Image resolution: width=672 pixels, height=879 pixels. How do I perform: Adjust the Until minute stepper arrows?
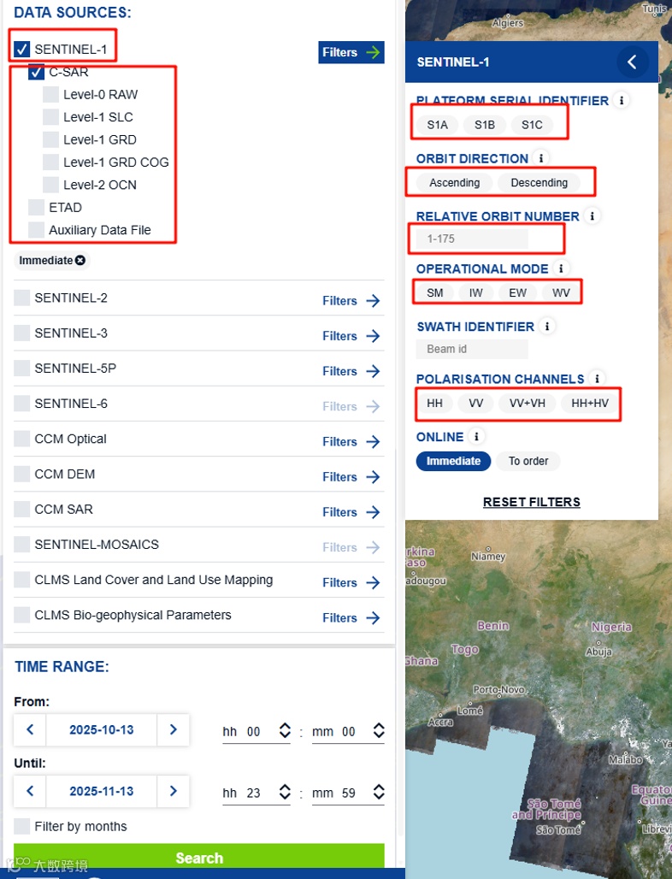[379, 792]
